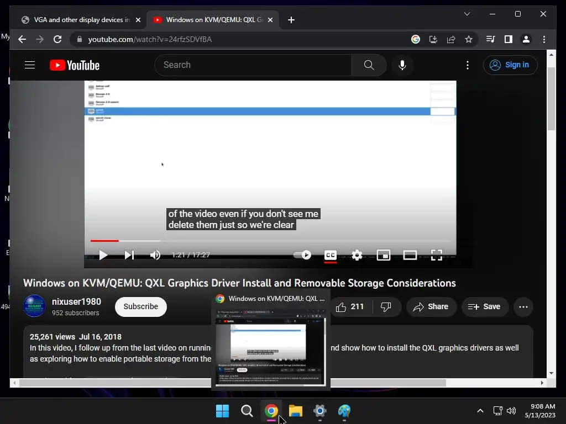Open the YouTube guide hamburger menu

click(x=30, y=65)
